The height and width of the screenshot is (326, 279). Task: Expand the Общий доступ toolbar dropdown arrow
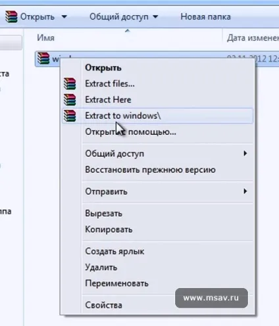(x=155, y=16)
